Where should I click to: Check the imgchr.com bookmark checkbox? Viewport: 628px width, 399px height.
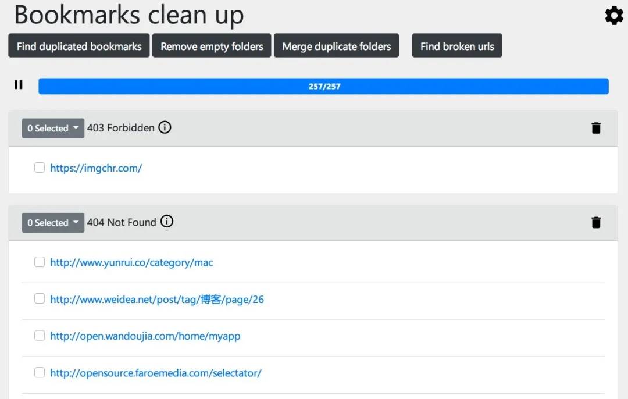[40, 168]
